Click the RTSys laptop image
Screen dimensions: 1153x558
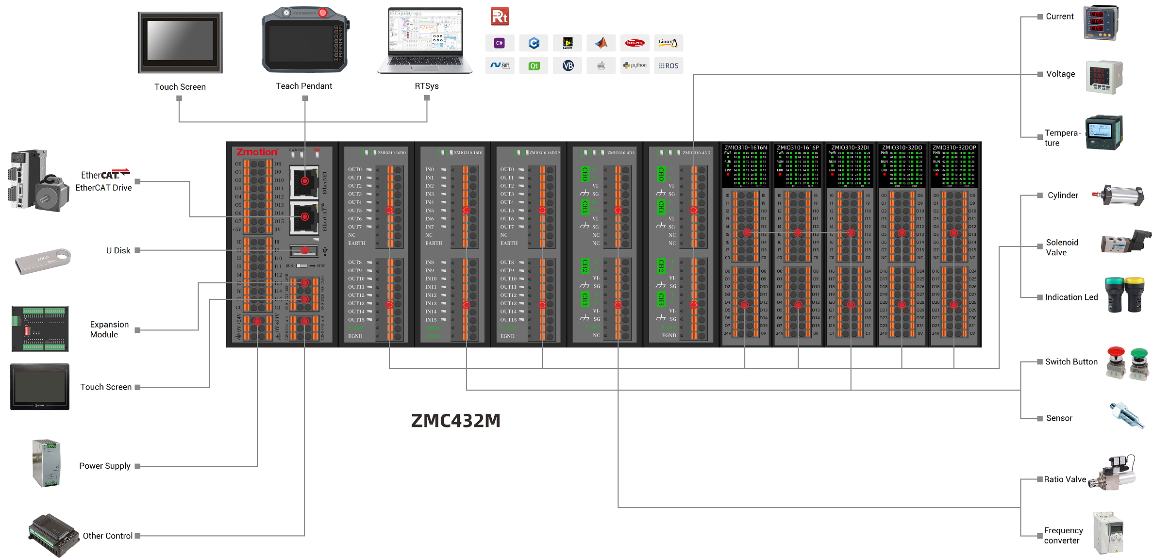425,41
